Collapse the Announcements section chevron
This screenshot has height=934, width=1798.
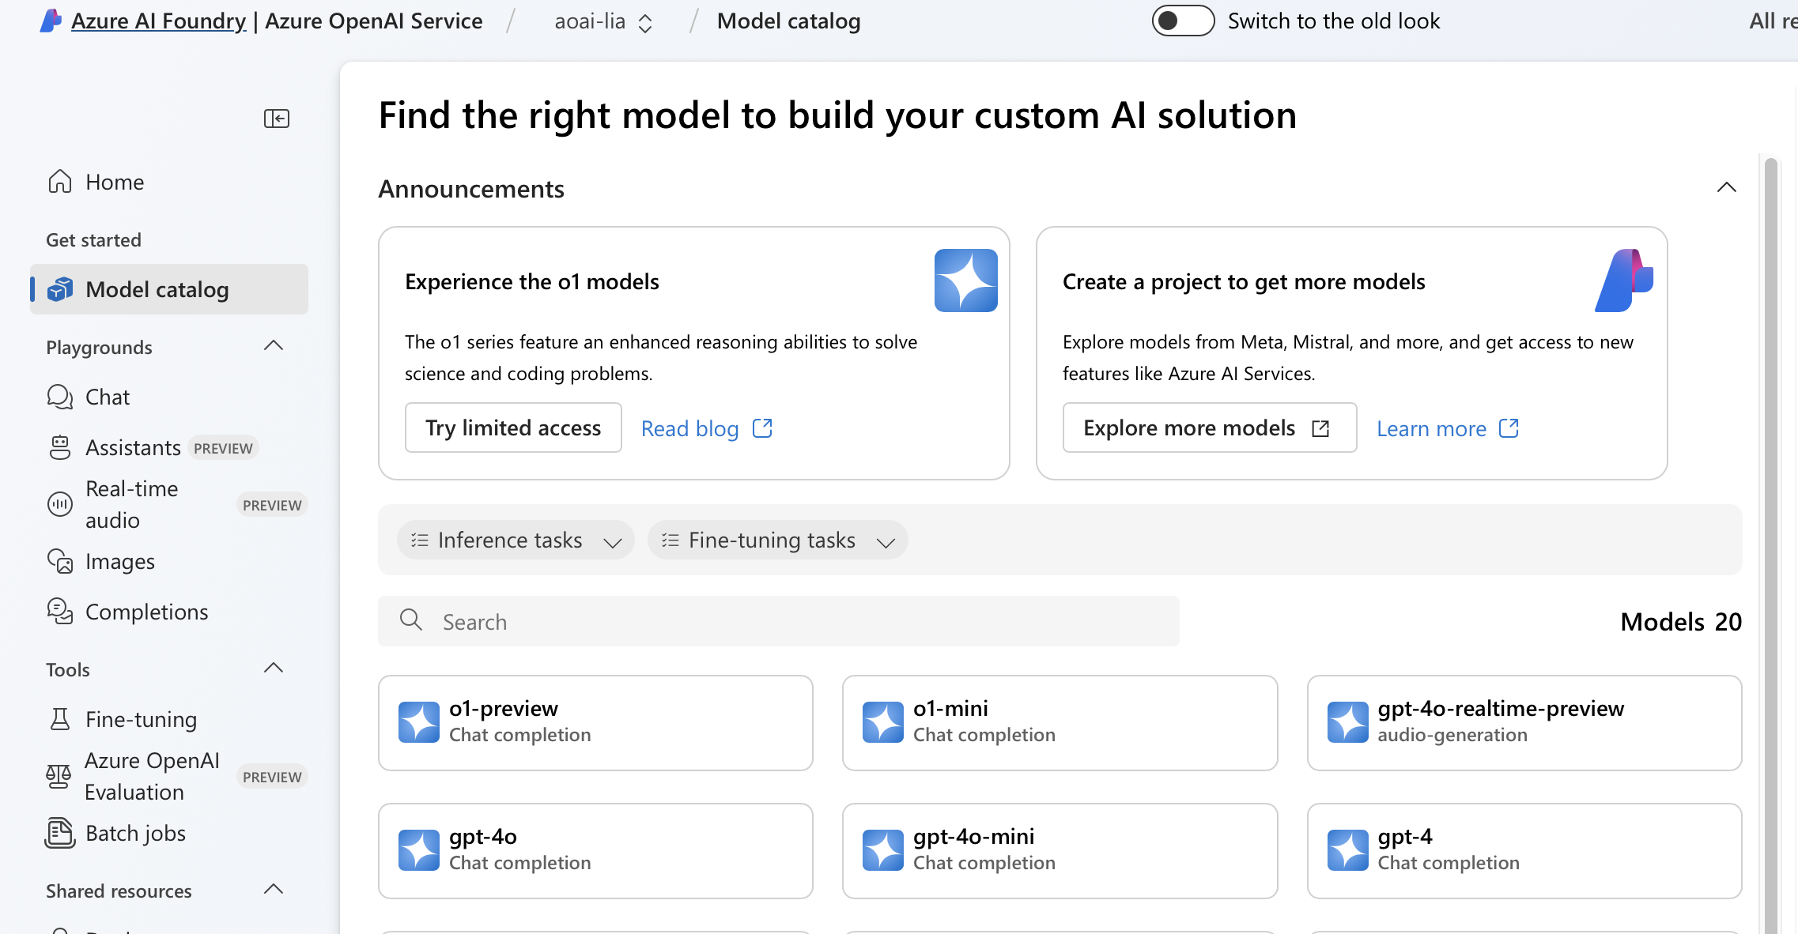coord(1726,188)
